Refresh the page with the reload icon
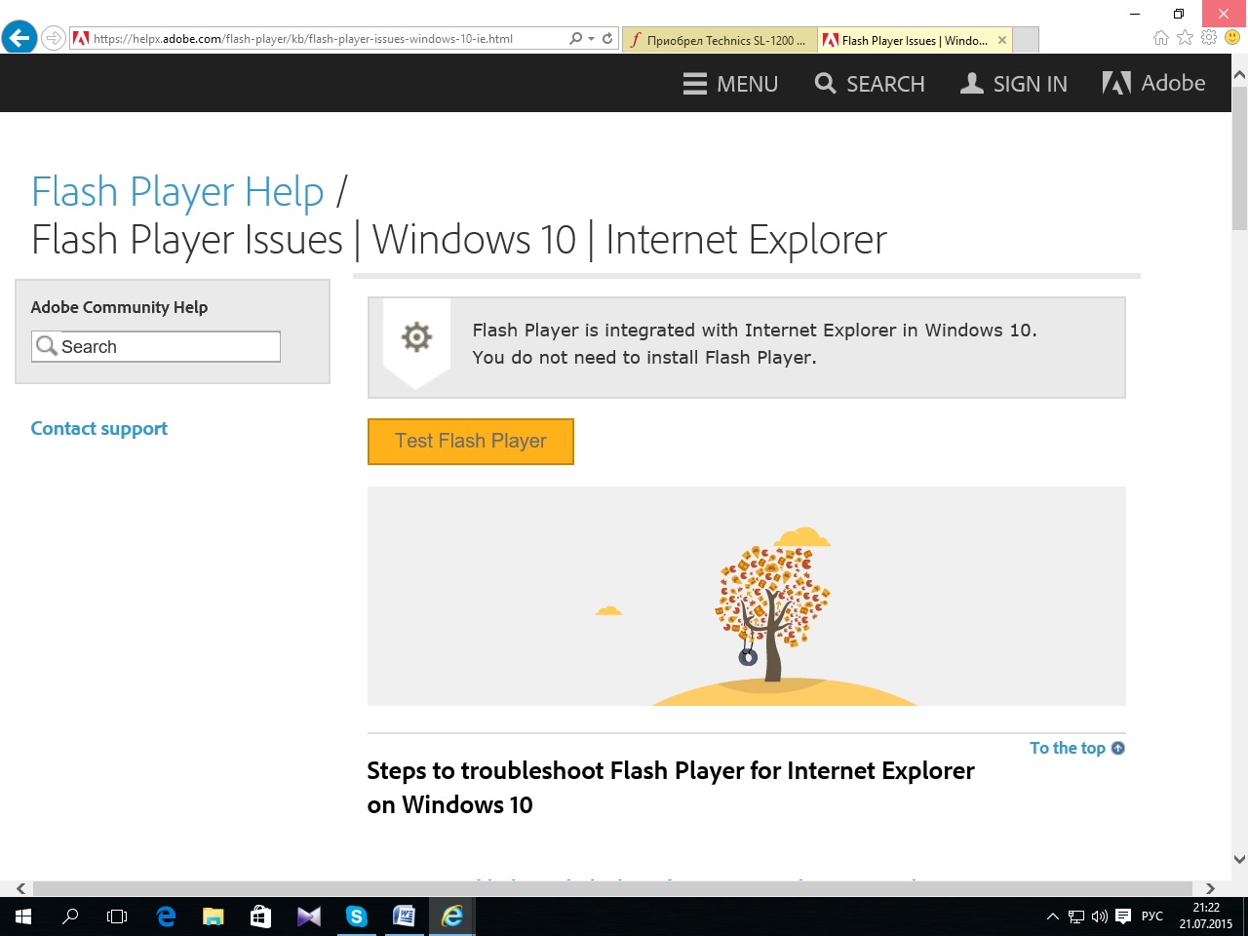The width and height of the screenshot is (1248, 936). [607, 39]
